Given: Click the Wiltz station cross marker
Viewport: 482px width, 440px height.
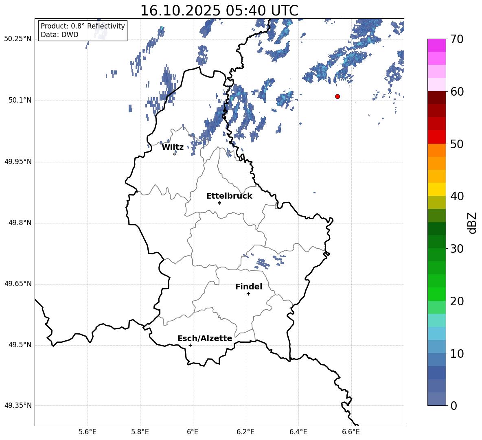Looking at the screenshot, I should (x=175, y=154).
